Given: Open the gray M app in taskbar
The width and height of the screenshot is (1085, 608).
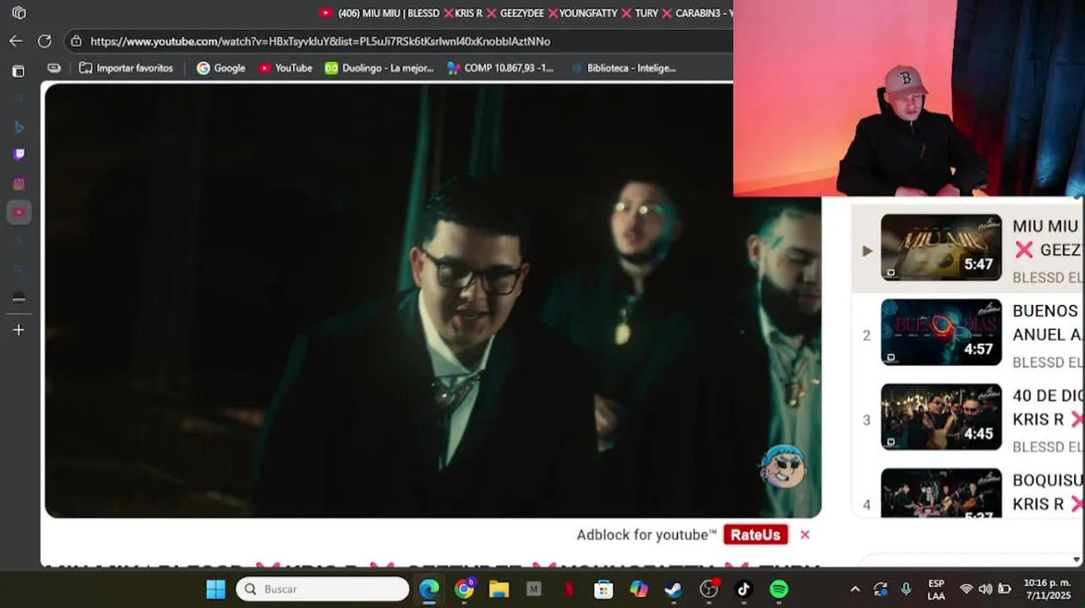Looking at the screenshot, I should click(x=533, y=589).
